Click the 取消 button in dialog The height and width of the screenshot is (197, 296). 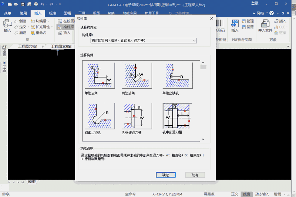pyautogui.click(x=195, y=175)
